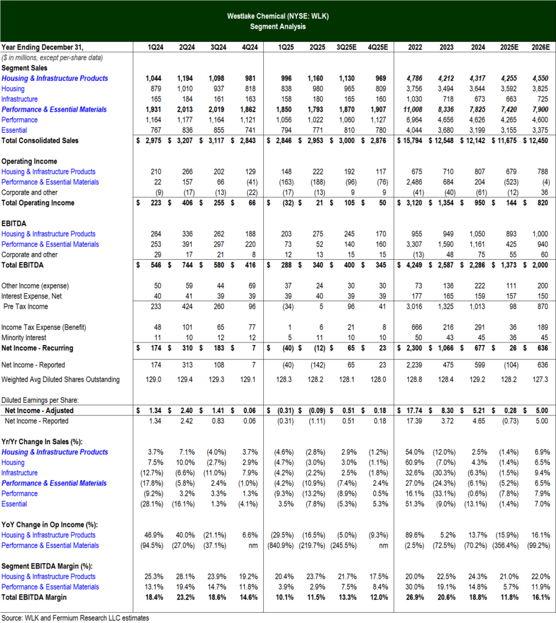Select the 17.74 adjusted EPS value for 2022
This screenshot has height=623, width=556.
(415, 411)
